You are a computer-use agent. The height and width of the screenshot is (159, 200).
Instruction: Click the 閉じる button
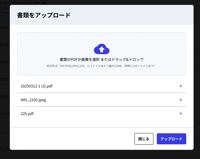(144, 139)
